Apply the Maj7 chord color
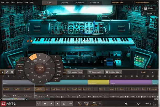This screenshot has width=160, height=107. 58,64
